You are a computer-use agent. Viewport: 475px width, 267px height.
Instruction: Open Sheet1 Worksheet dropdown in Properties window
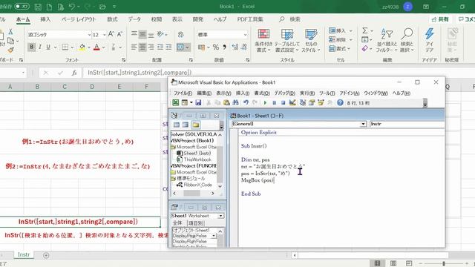[x=221, y=216]
